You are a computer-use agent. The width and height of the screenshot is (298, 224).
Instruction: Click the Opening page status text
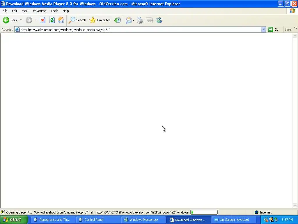click(97, 212)
